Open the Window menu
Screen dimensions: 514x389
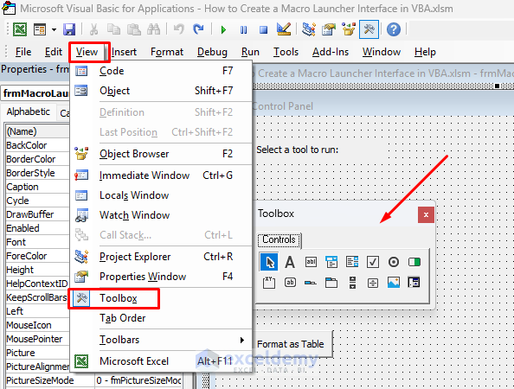click(x=382, y=52)
